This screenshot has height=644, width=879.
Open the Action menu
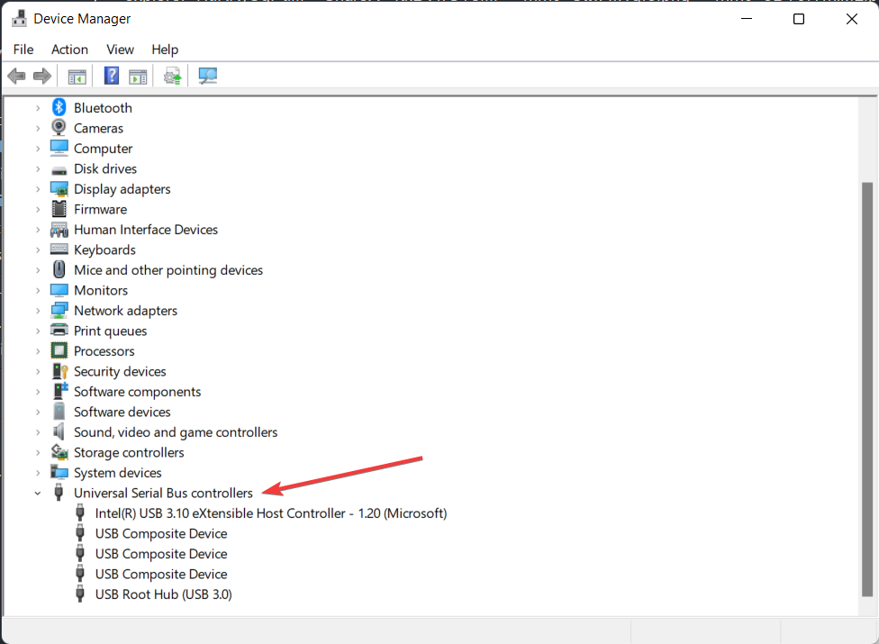69,50
